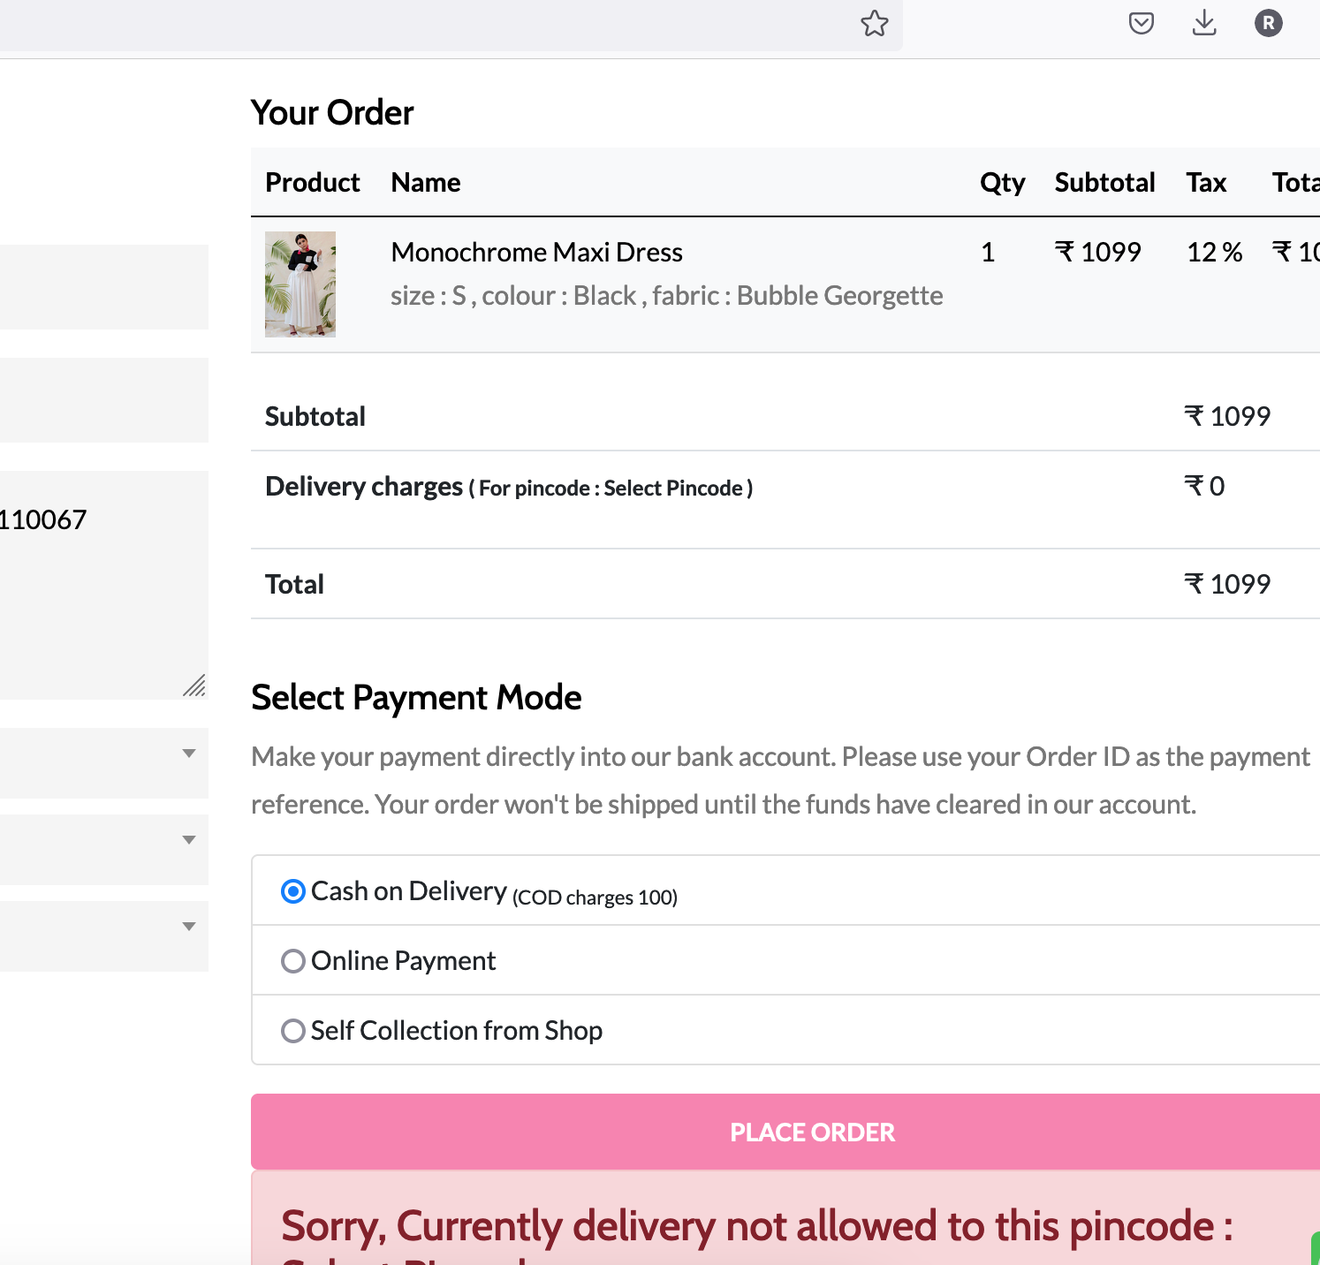Open the first dropdown below the address box
The height and width of the screenshot is (1265, 1320).
tap(103, 762)
